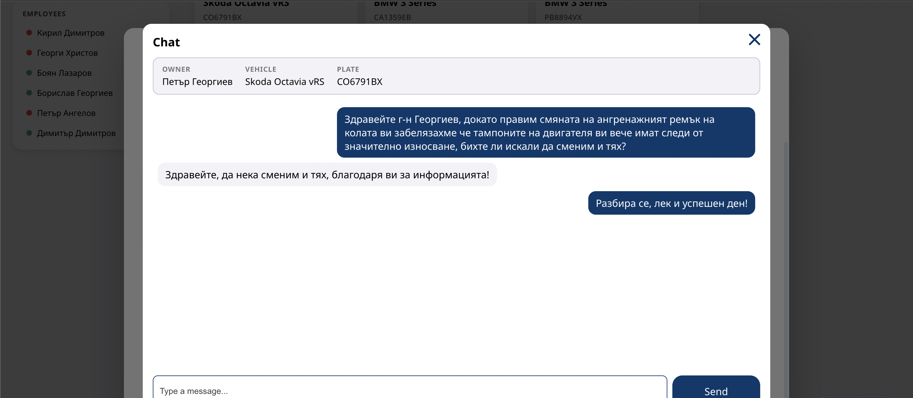The width and height of the screenshot is (913, 398).
Task: Select employee Димитър Димитров in the sidebar
Action: coord(76,133)
